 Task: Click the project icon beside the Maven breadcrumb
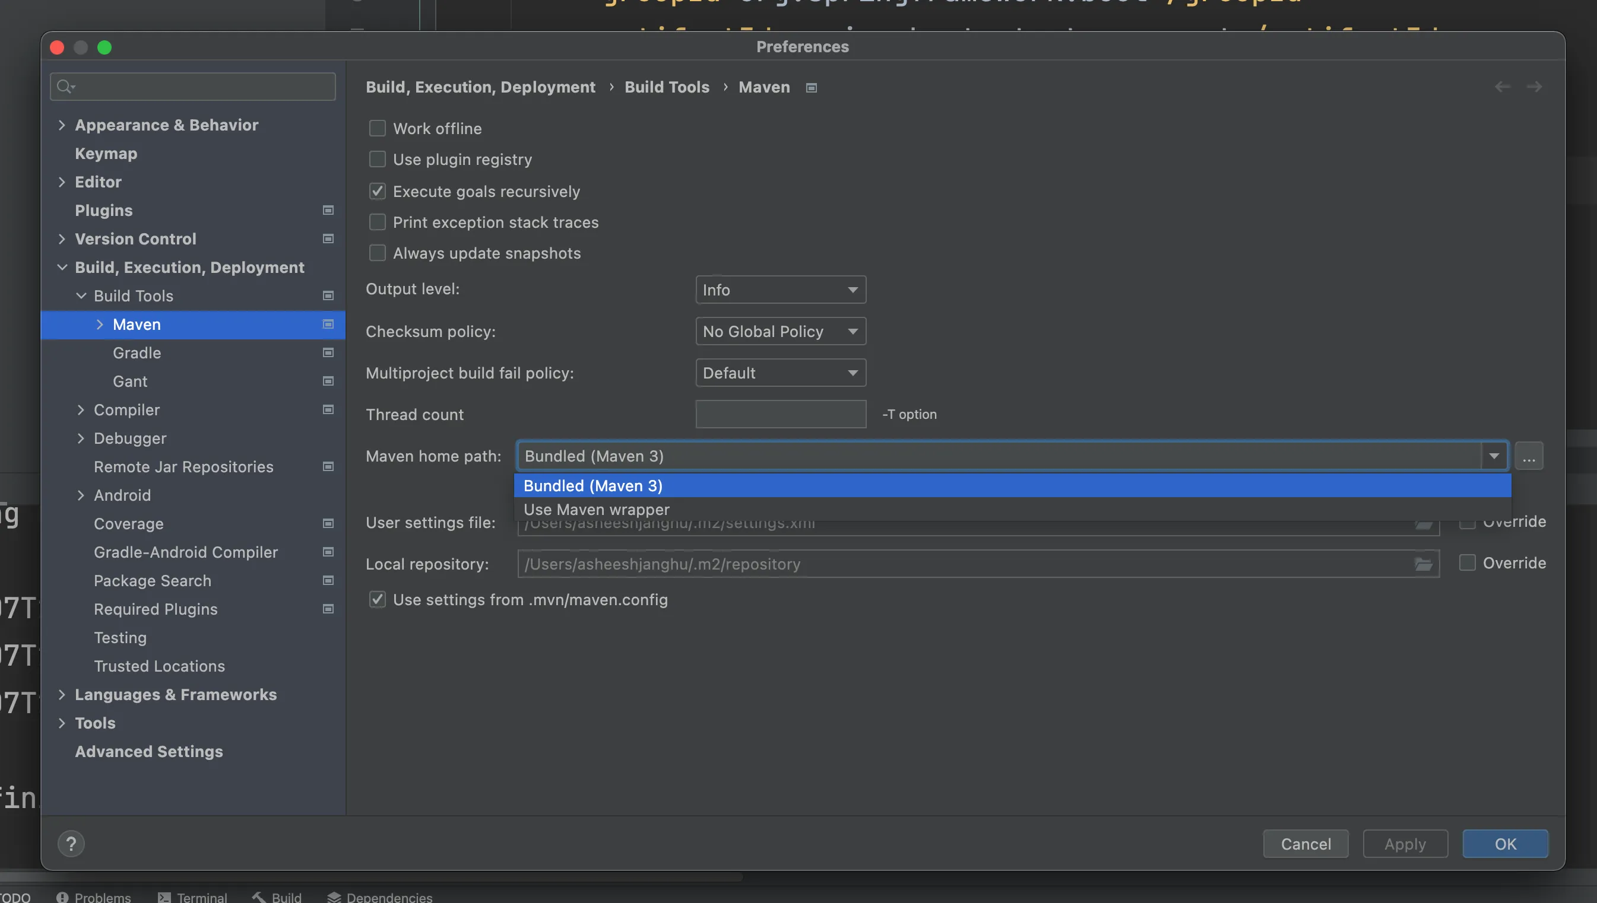[x=811, y=88]
